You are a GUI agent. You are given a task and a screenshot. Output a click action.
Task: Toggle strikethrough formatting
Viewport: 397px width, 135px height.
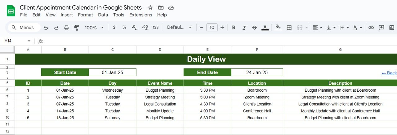pos(255,28)
